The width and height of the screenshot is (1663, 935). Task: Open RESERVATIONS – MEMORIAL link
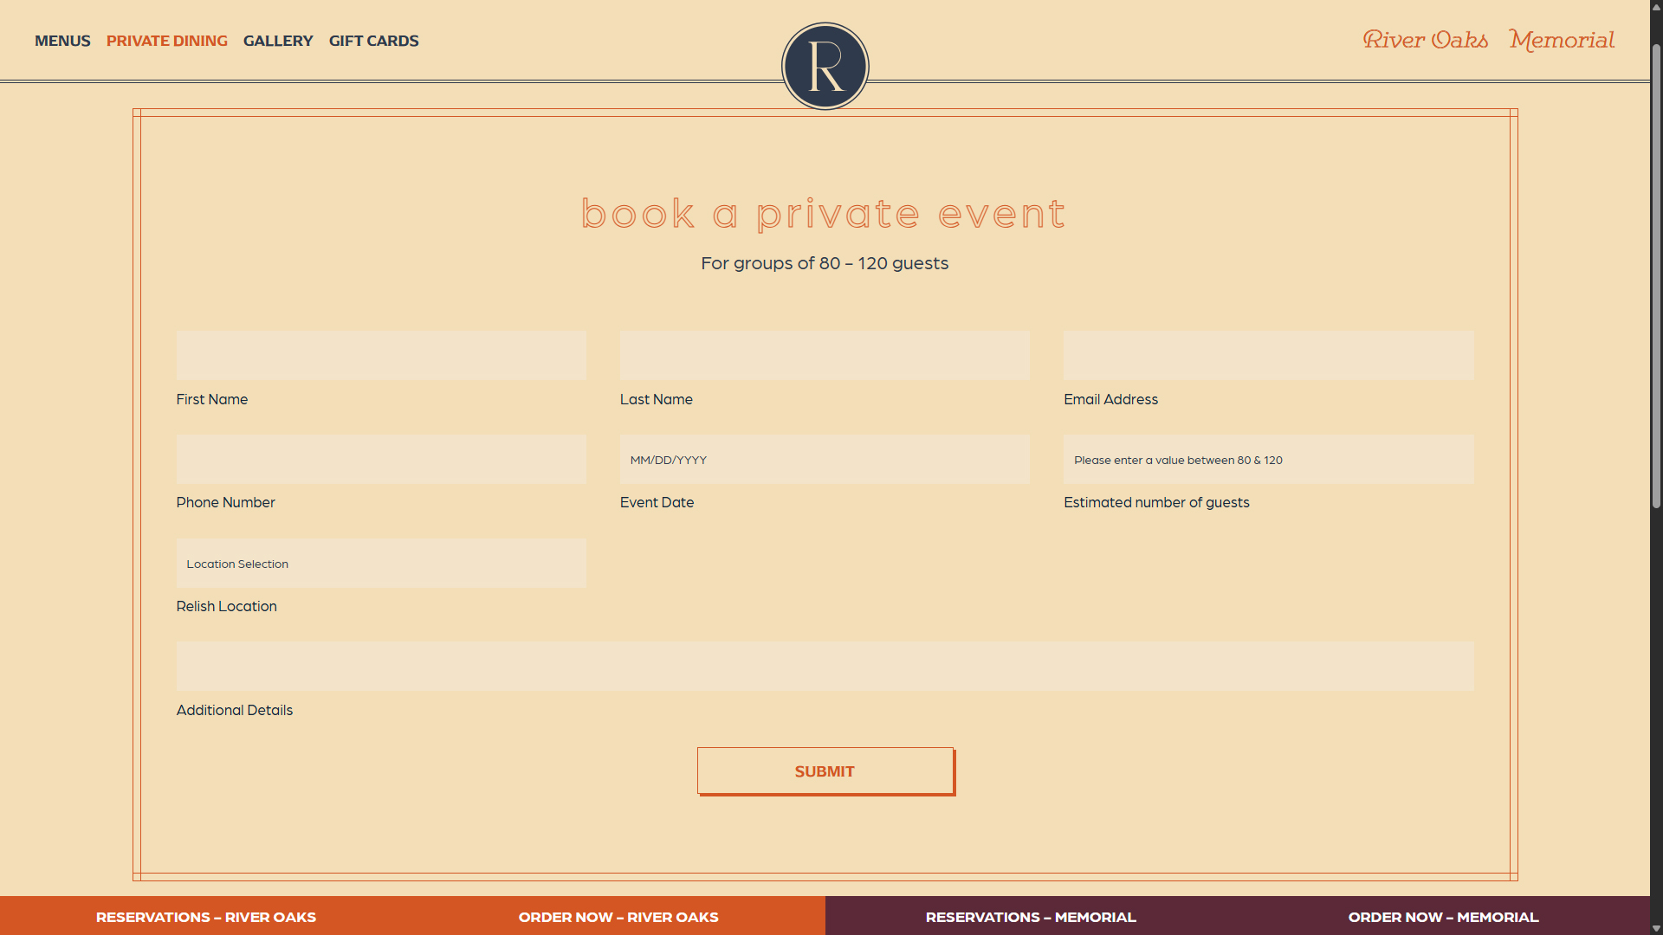click(x=1031, y=917)
